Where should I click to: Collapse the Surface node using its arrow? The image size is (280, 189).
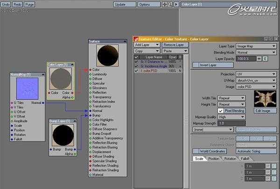(125, 41)
